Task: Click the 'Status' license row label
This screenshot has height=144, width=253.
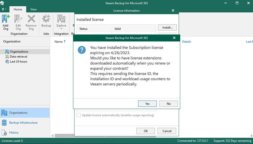Action: click(x=83, y=29)
